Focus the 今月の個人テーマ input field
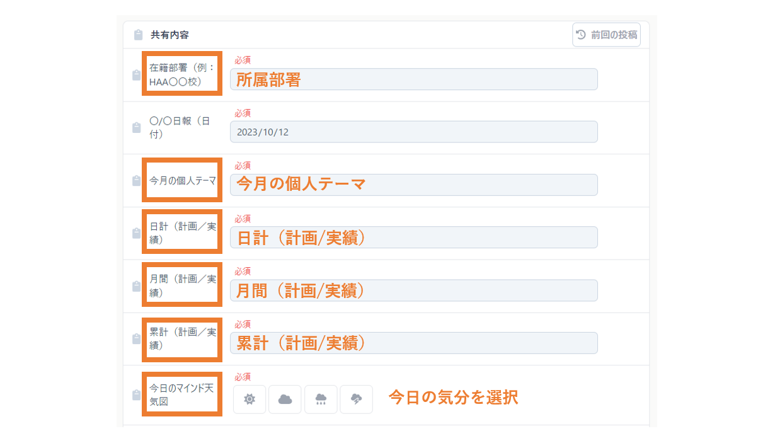Screen dimensions: 775x436 [x=413, y=185]
